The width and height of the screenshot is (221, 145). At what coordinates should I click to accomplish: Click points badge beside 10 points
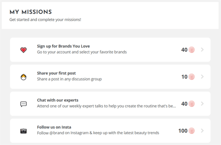tap(192, 77)
